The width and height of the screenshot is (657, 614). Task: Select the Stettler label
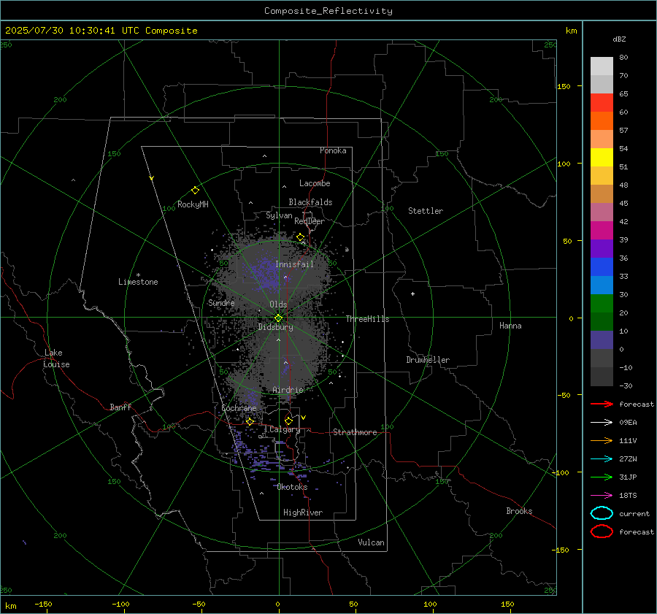click(x=426, y=211)
